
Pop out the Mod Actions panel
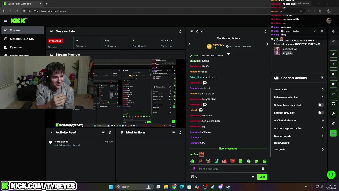click(180, 132)
